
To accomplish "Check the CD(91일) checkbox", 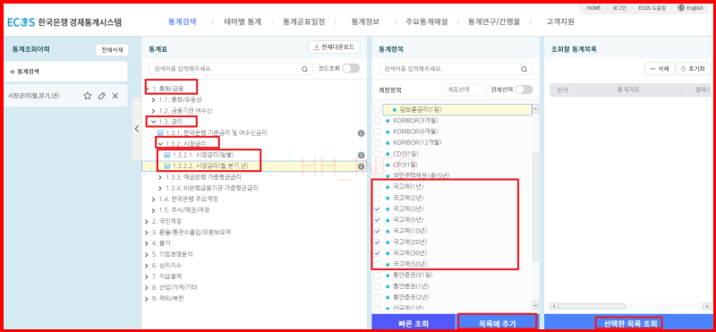I will click(x=377, y=154).
